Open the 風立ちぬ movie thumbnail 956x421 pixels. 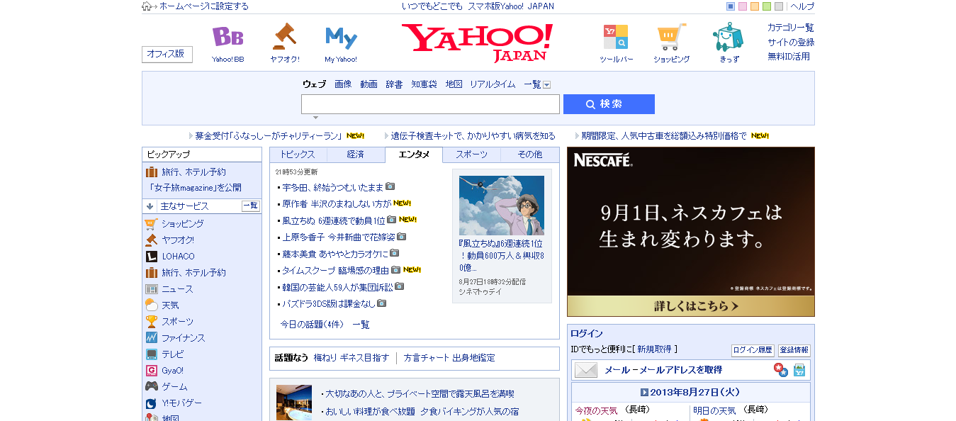(x=502, y=206)
